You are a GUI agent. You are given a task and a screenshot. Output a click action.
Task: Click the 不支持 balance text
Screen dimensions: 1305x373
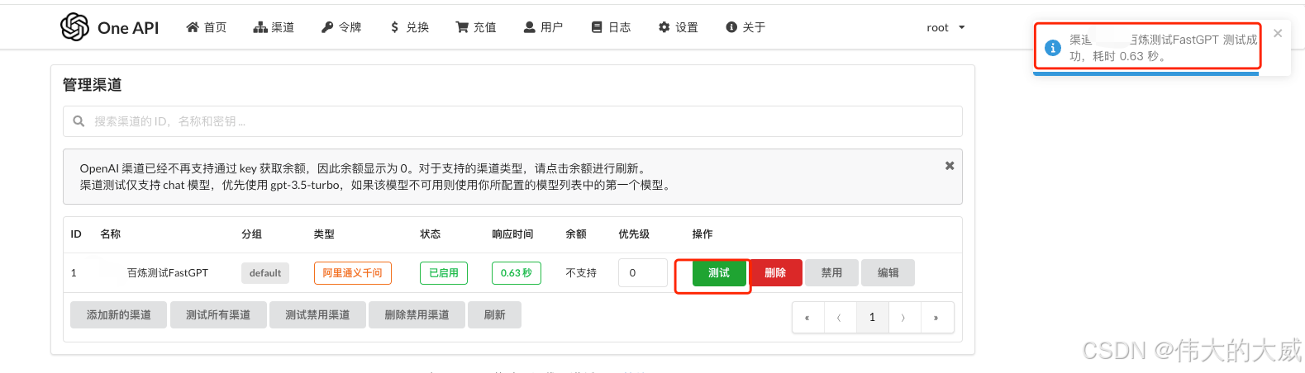pyautogui.click(x=581, y=273)
